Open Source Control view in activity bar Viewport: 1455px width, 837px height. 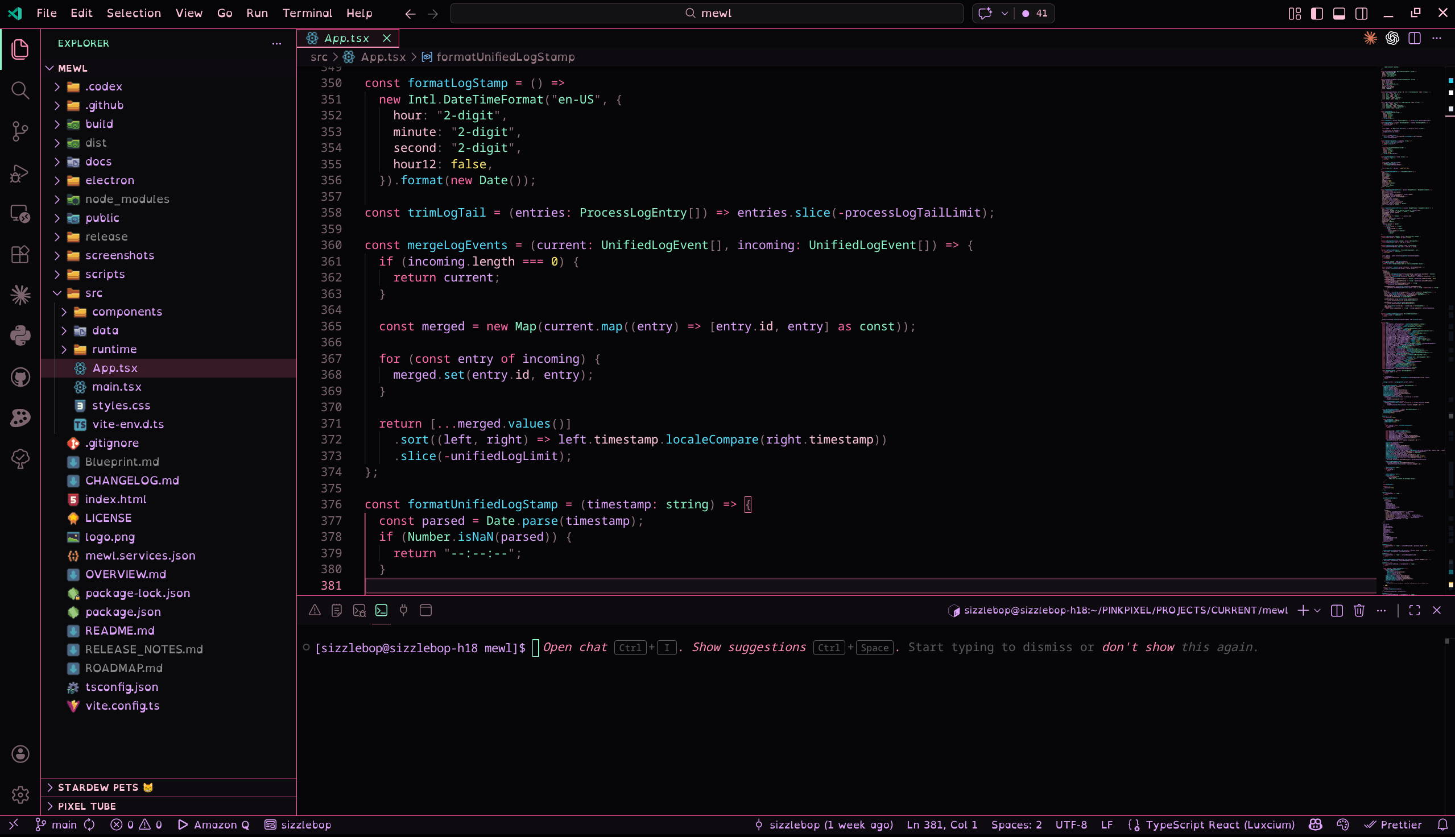coord(20,131)
